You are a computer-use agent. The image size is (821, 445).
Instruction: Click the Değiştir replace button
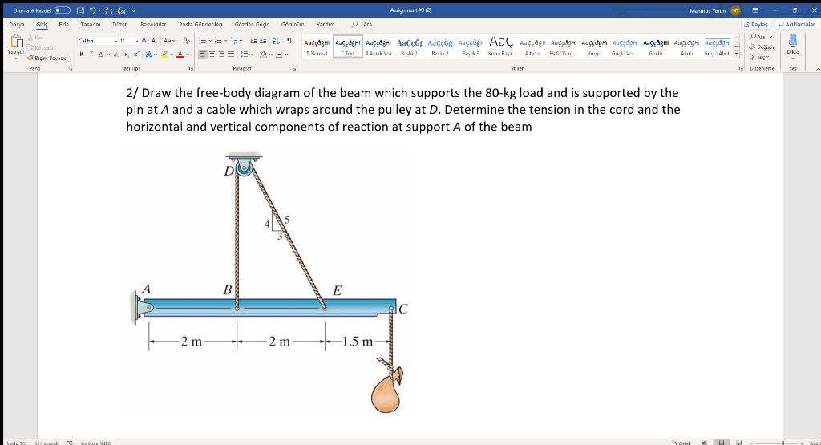[x=762, y=47]
